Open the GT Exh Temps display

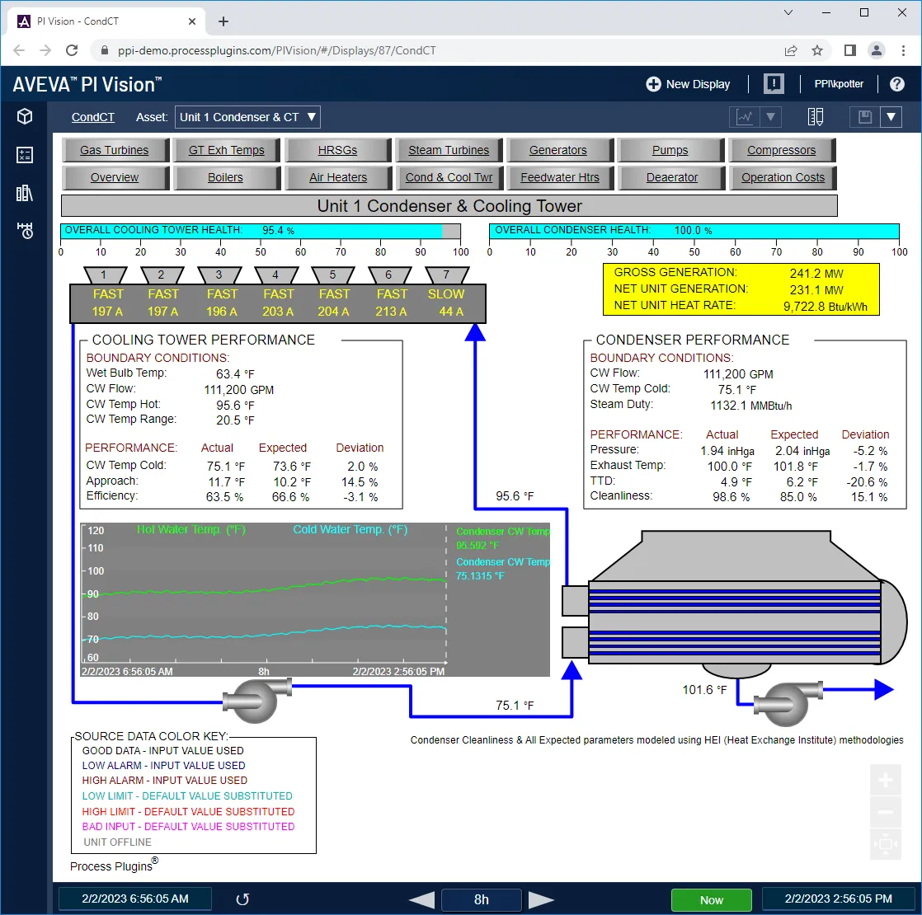(x=227, y=151)
